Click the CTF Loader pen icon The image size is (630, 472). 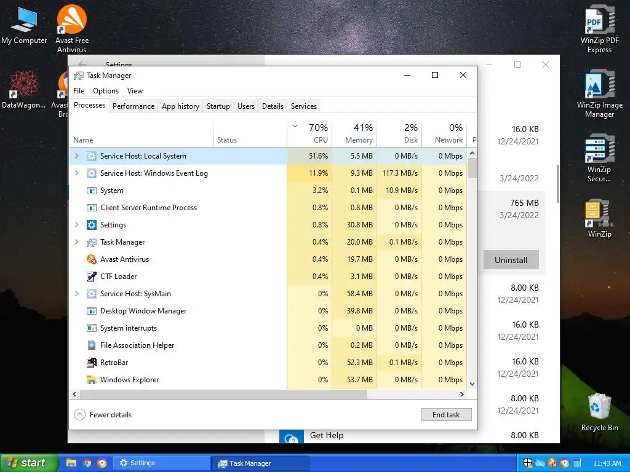(x=92, y=277)
